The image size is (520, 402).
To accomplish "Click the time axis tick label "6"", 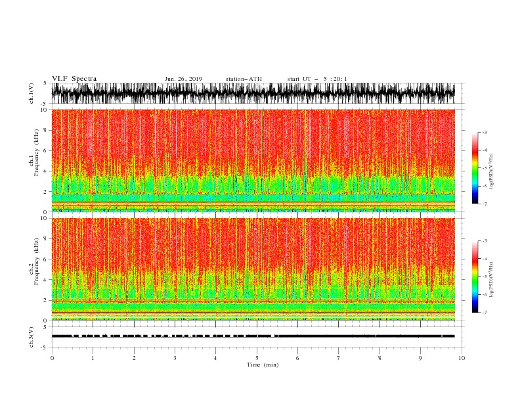I will (297, 358).
